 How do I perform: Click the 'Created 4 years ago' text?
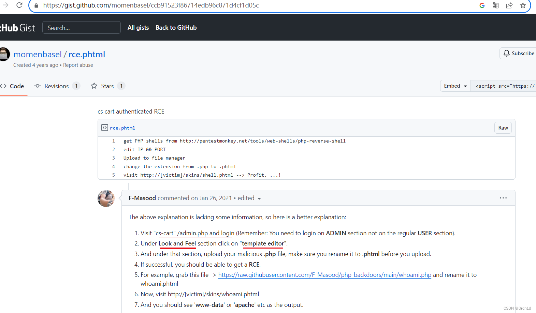36,65
